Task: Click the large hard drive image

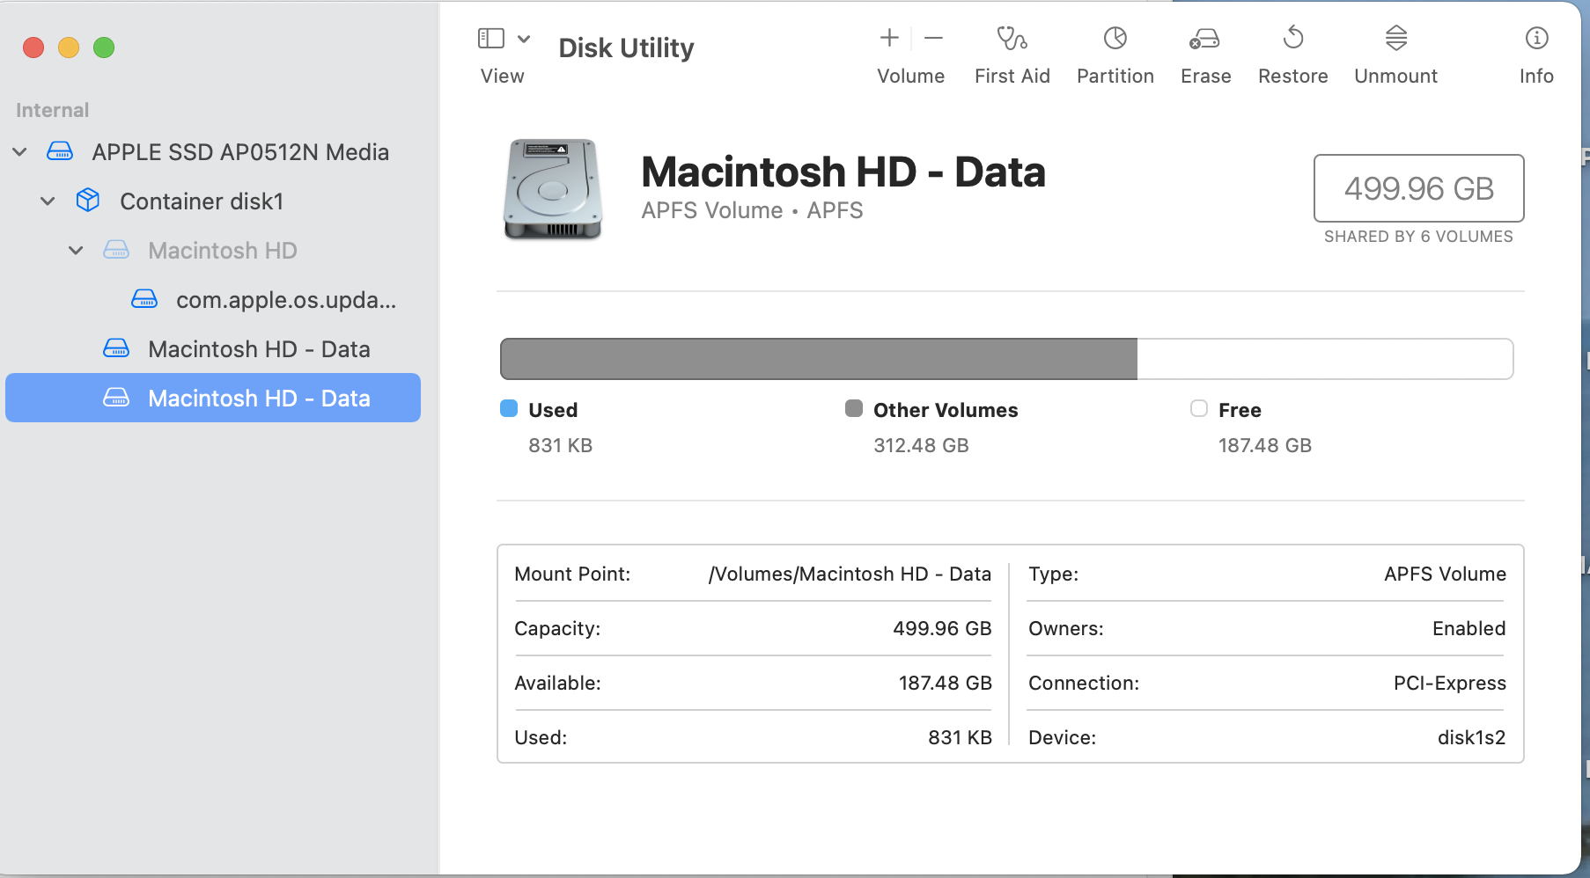Action: tap(553, 188)
